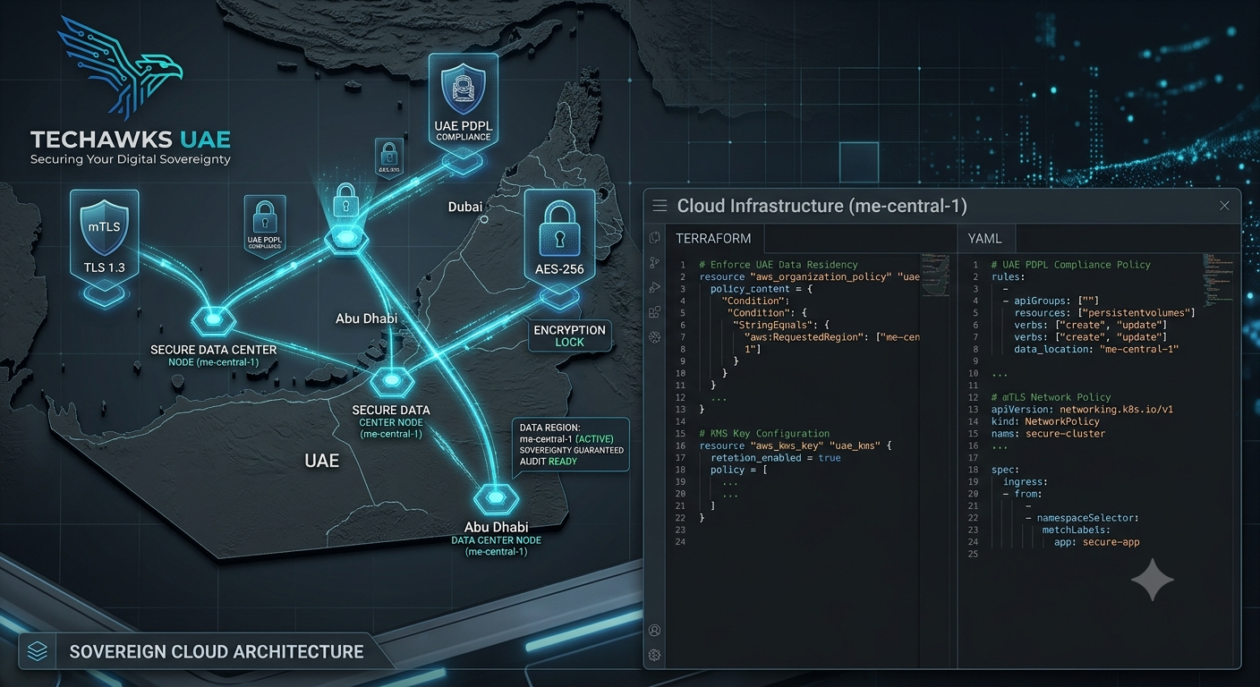Click the "nams: secure-cluster" line

pyautogui.click(x=1048, y=434)
